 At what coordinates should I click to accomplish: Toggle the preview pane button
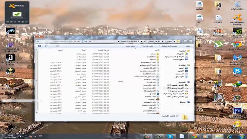46,46
